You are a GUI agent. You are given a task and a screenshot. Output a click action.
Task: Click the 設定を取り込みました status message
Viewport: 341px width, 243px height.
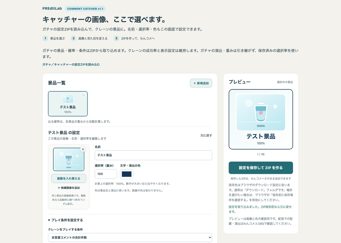coord(260,209)
